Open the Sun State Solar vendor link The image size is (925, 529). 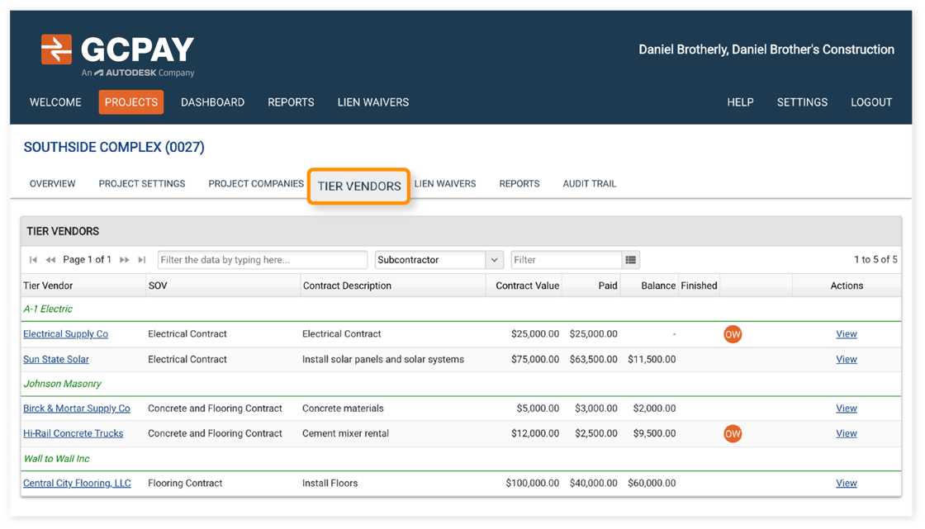[56, 359]
